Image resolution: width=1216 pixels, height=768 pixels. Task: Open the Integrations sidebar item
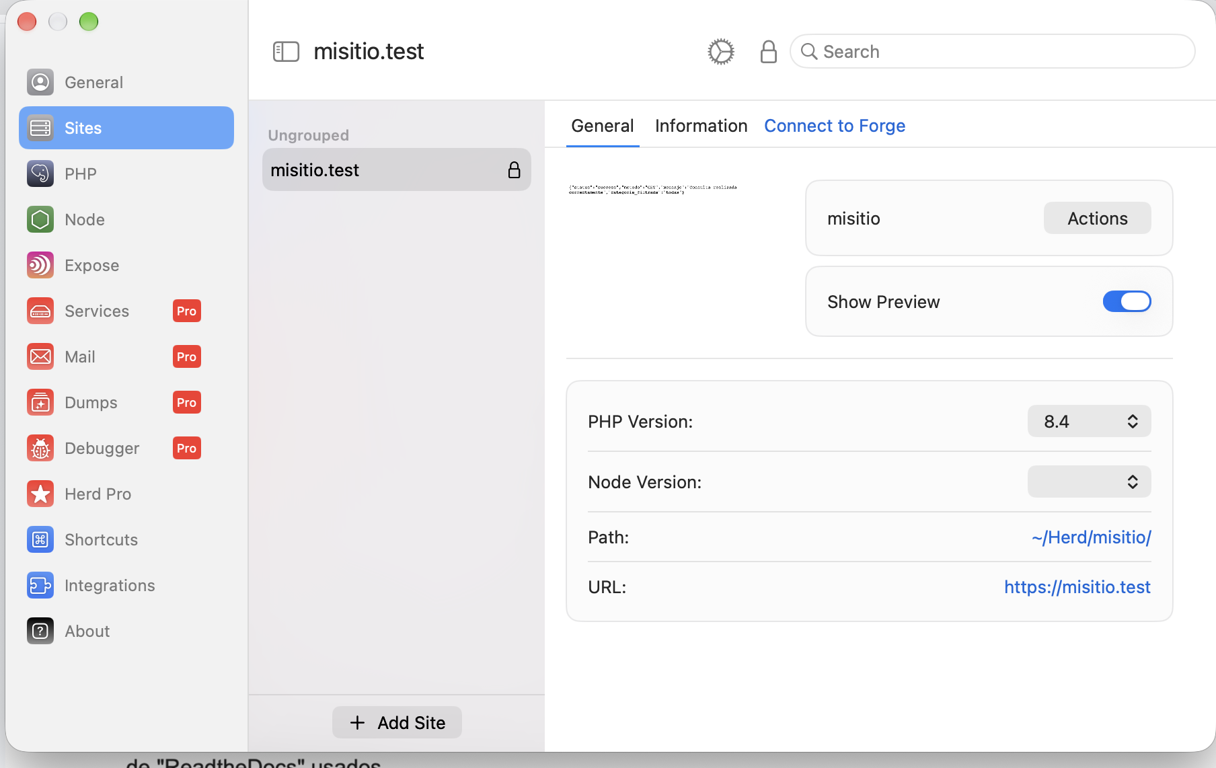[x=126, y=585]
